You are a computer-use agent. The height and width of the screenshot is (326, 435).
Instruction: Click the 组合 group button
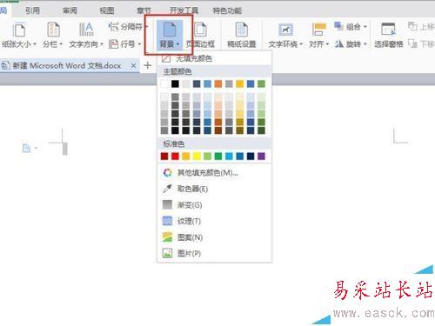(x=351, y=27)
